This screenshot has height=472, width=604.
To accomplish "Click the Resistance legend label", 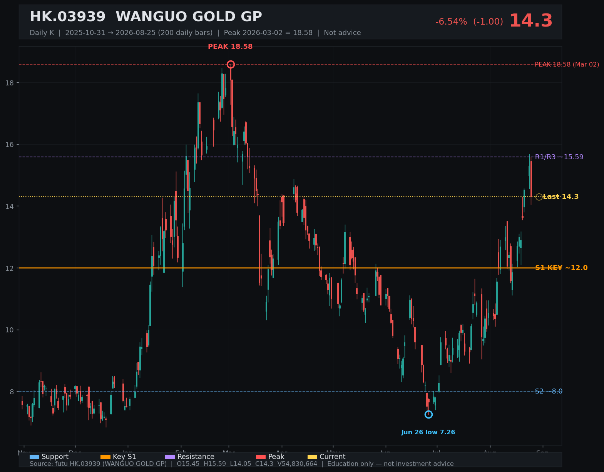I will tap(196, 457).
